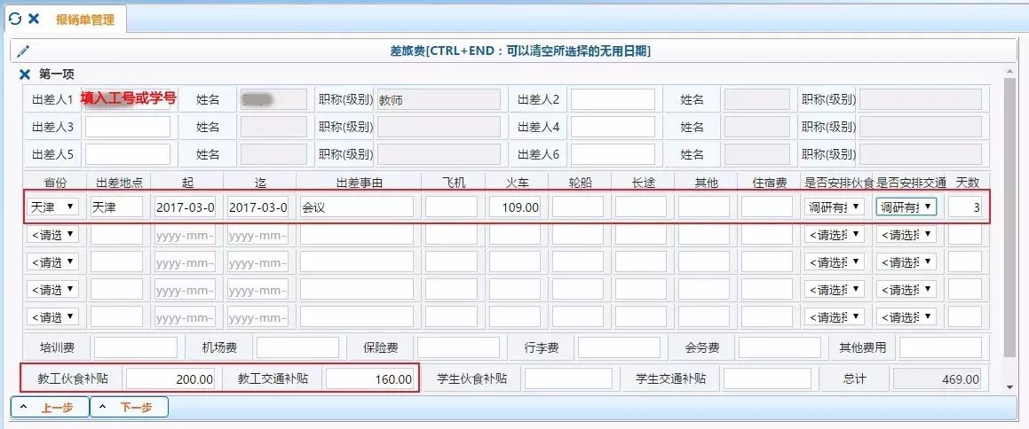Open the fifth row province dropdown
Image resolution: width=1029 pixels, height=429 pixels.
click(52, 317)
